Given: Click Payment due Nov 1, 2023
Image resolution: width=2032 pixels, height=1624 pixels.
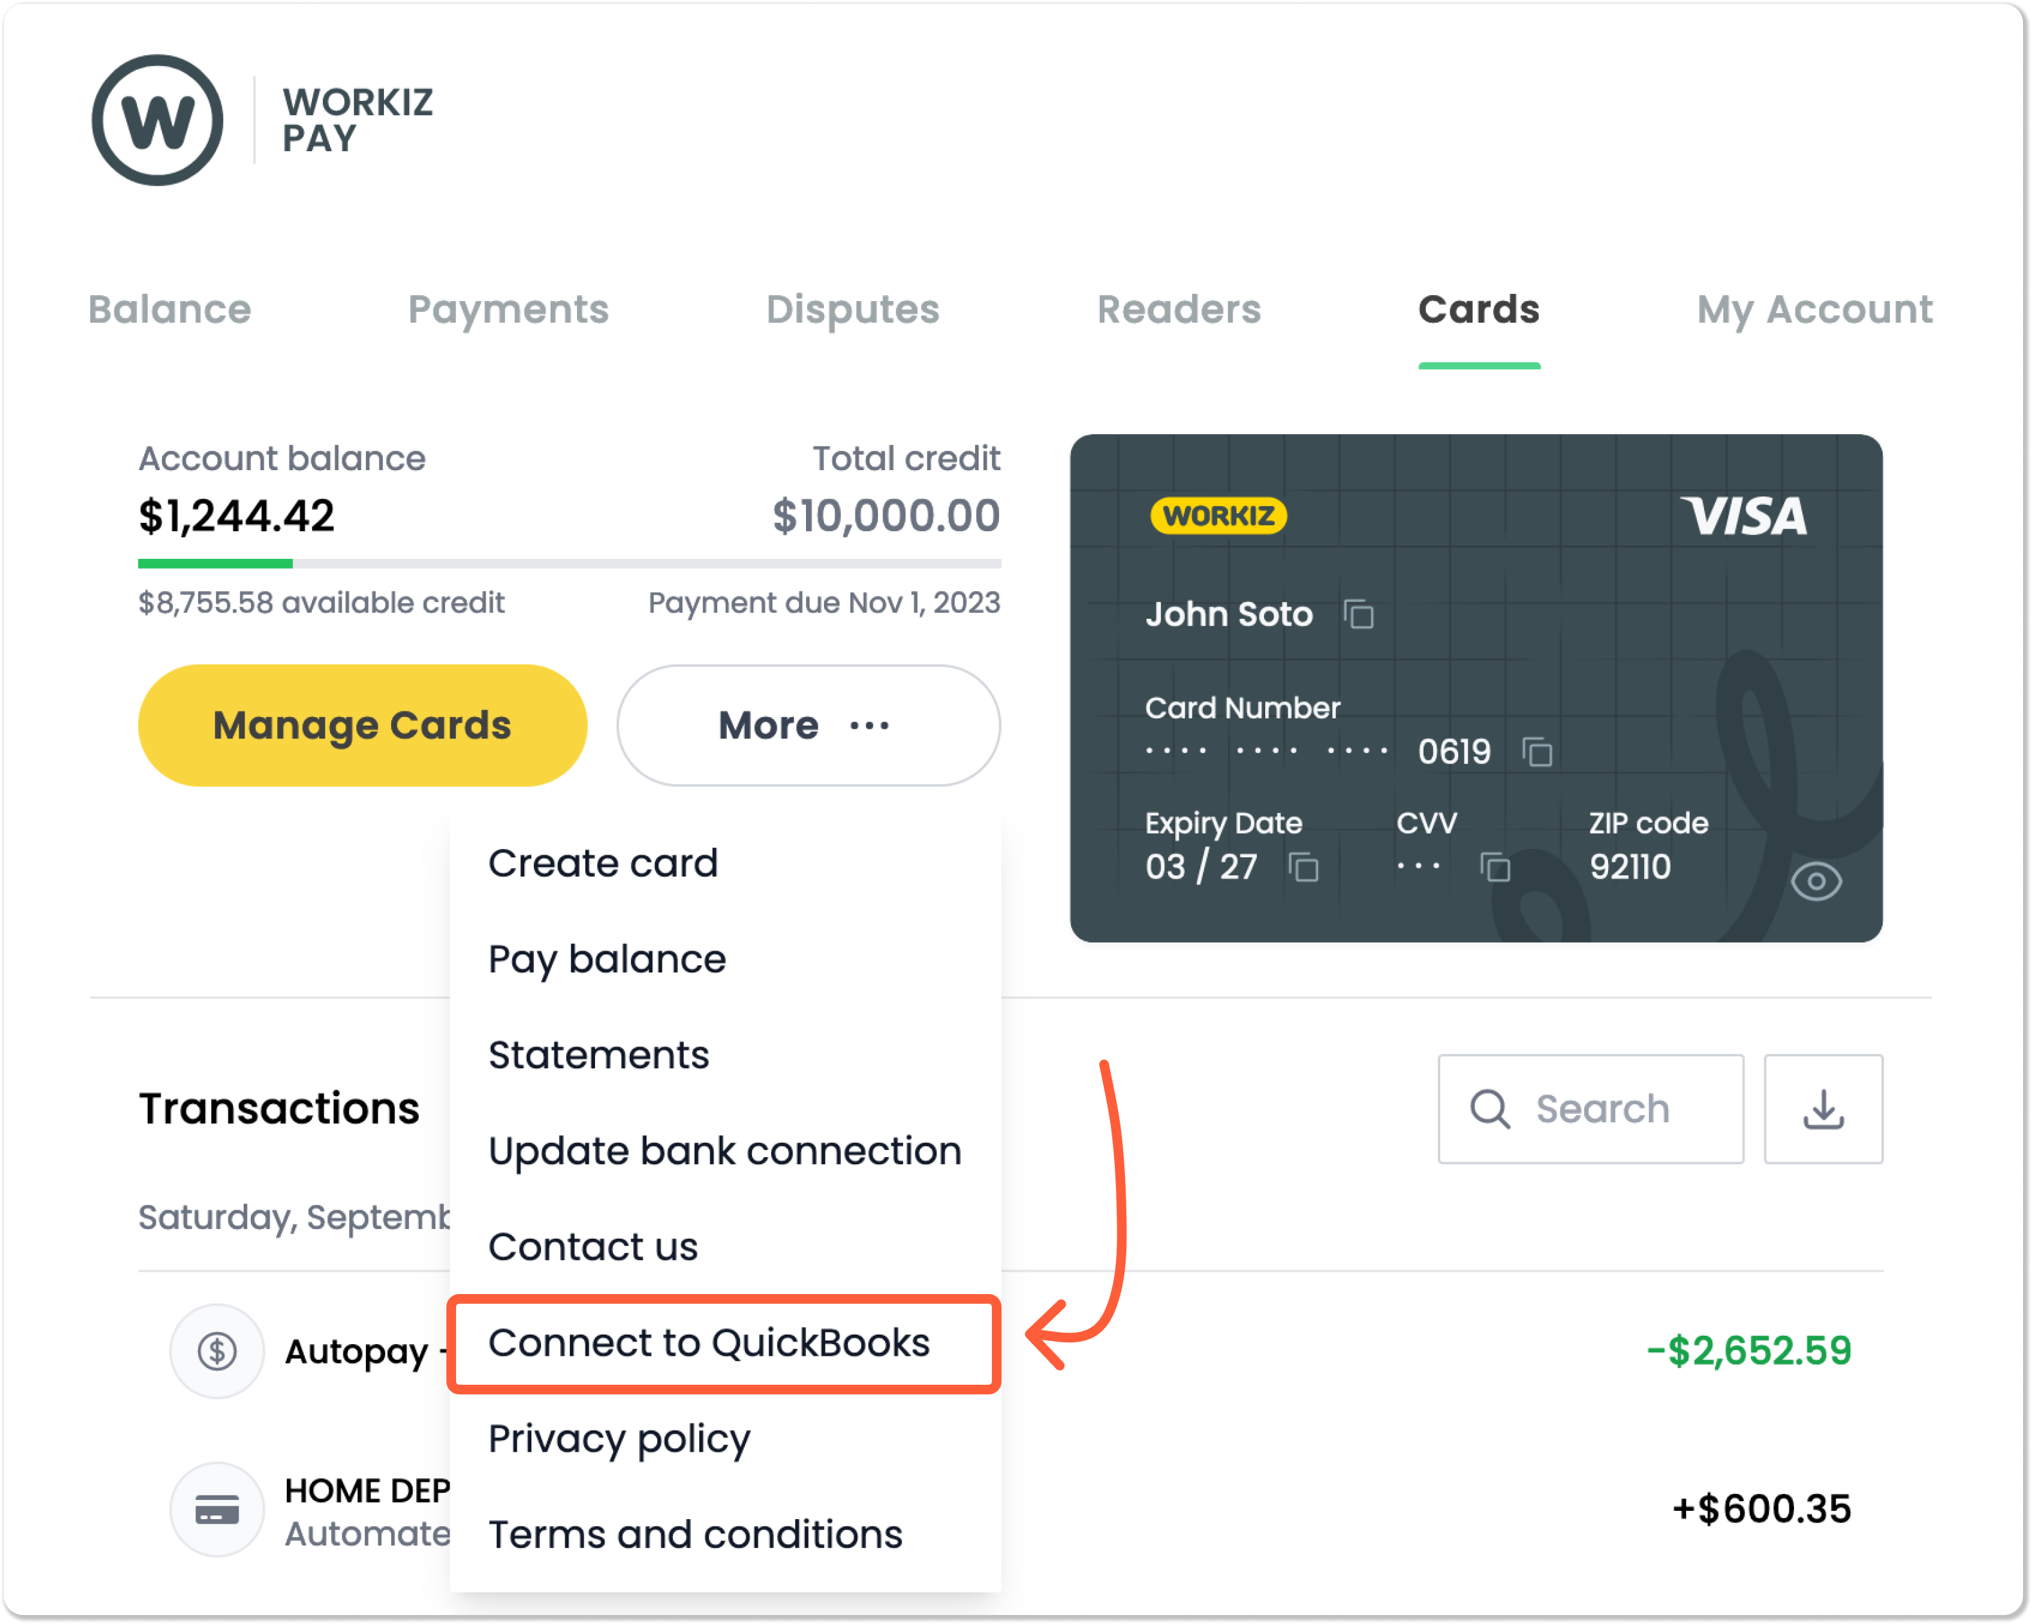Looking at the screenshot, I should (x=824, y=603).
